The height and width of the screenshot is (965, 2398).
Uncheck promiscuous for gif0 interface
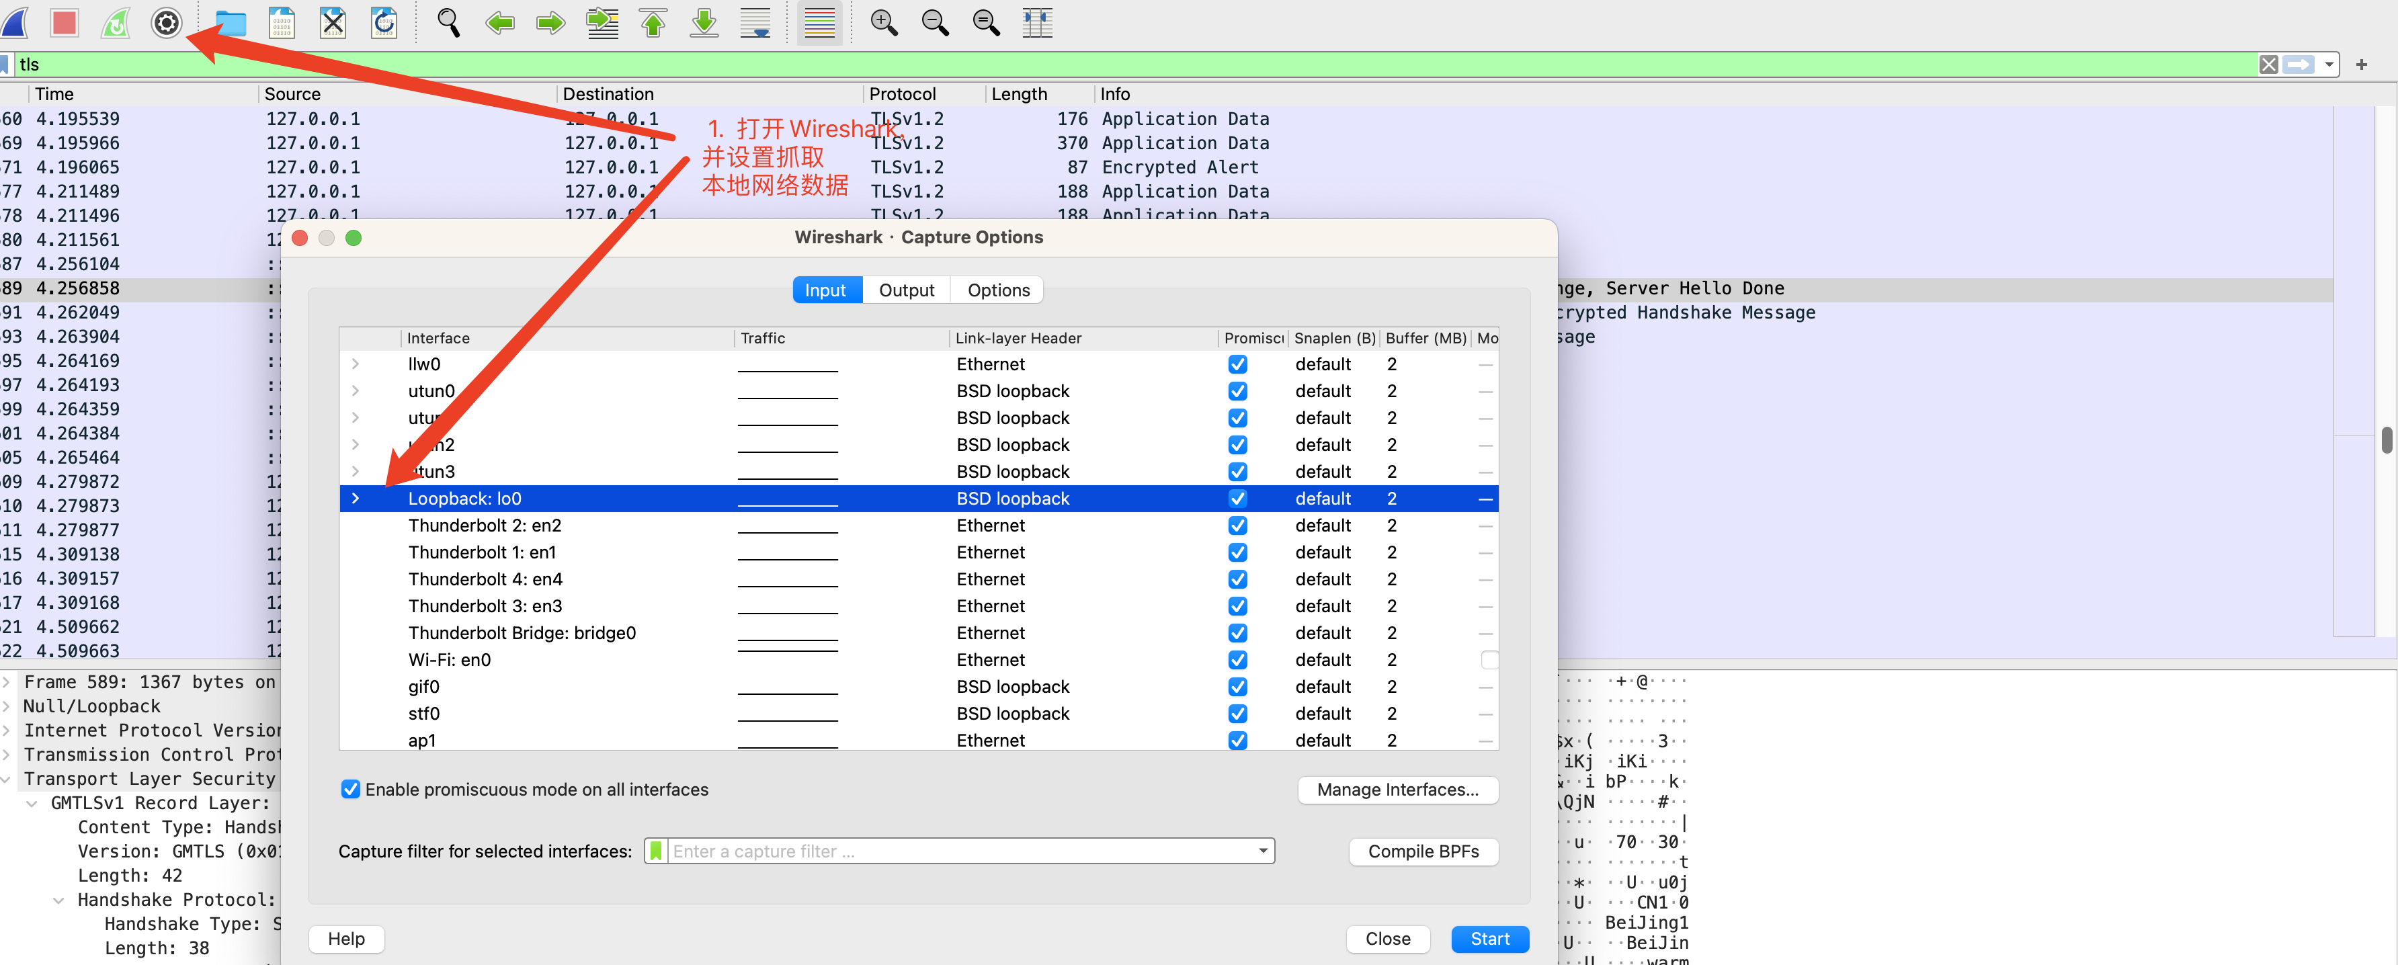1237,687
